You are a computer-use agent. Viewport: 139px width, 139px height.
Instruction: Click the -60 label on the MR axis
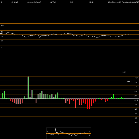136,114
